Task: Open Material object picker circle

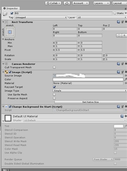Action: tap(126, 83)
